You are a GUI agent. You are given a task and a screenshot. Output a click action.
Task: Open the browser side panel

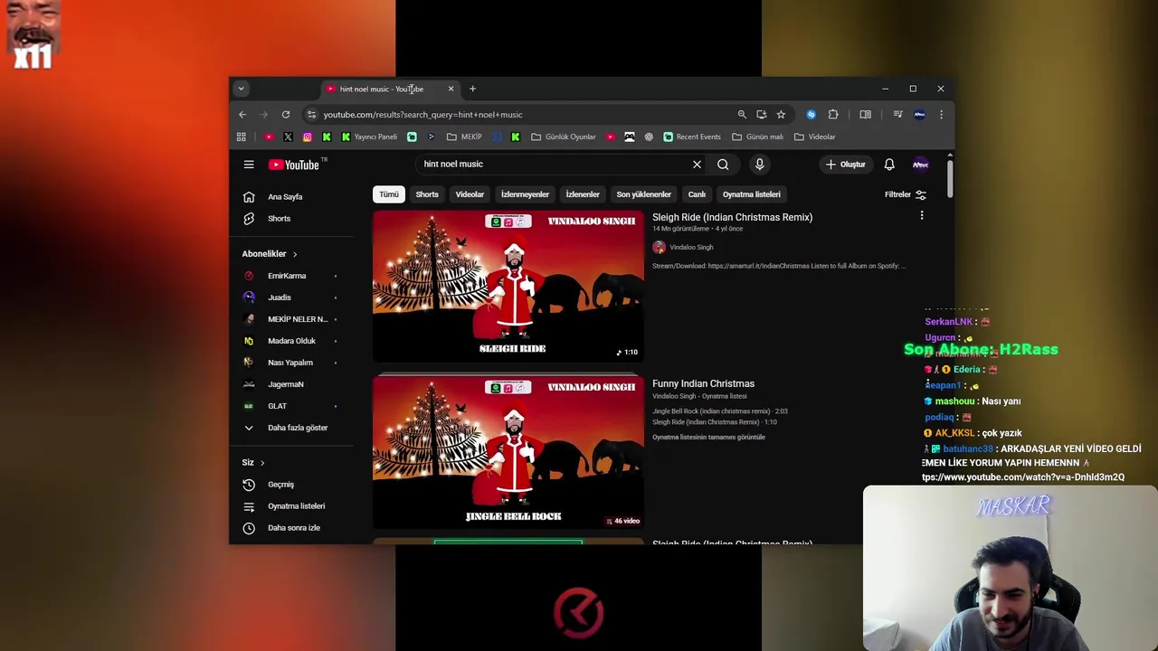click(865, 115)
